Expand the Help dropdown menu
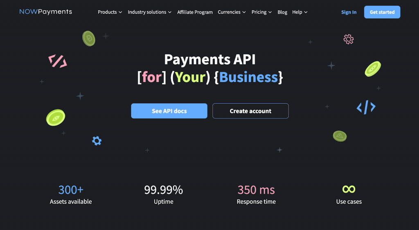The width and height of the screenshot is (419, 230). [300, 12]
